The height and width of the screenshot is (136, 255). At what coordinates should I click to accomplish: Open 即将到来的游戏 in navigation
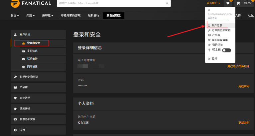coord(70,15)
